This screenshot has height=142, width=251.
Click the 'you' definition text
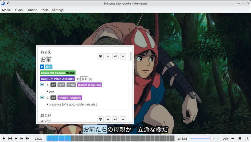click(x=51, y=92)
